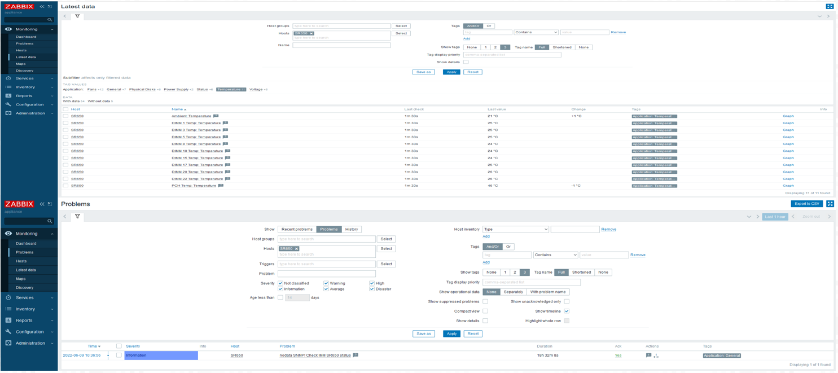Click Configuration wrench icon in Latest data sidebar
The image size is (838, 373).
[8, 104]
